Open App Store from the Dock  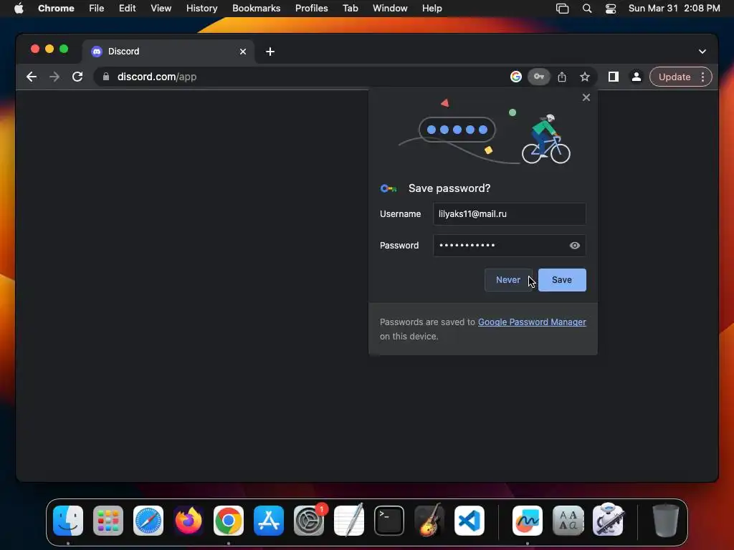[269, 521]
